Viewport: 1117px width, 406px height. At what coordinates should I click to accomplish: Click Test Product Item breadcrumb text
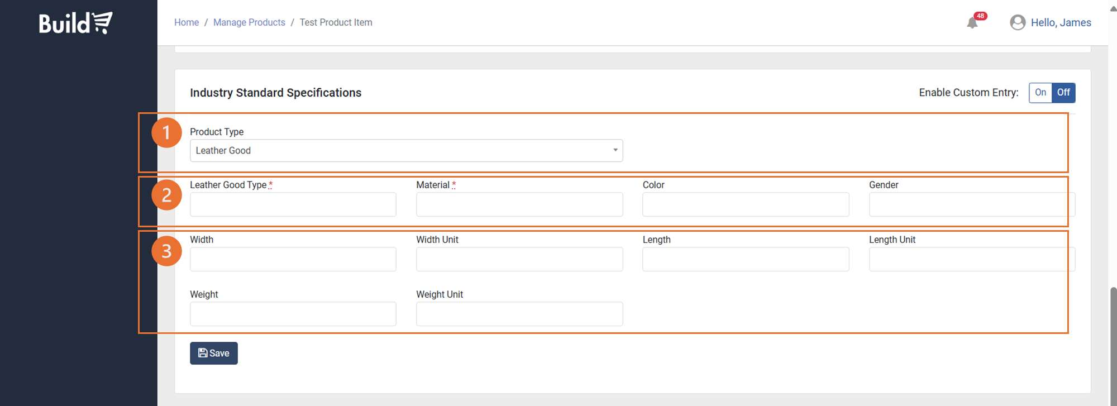point(336,22)
